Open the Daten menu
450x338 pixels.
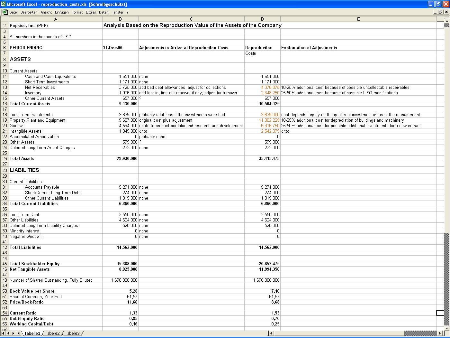[x=104, y=12]
